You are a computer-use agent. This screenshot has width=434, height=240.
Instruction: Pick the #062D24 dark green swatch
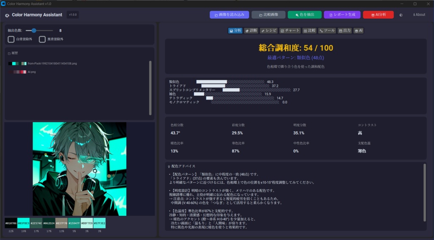(x=49, y=223)
